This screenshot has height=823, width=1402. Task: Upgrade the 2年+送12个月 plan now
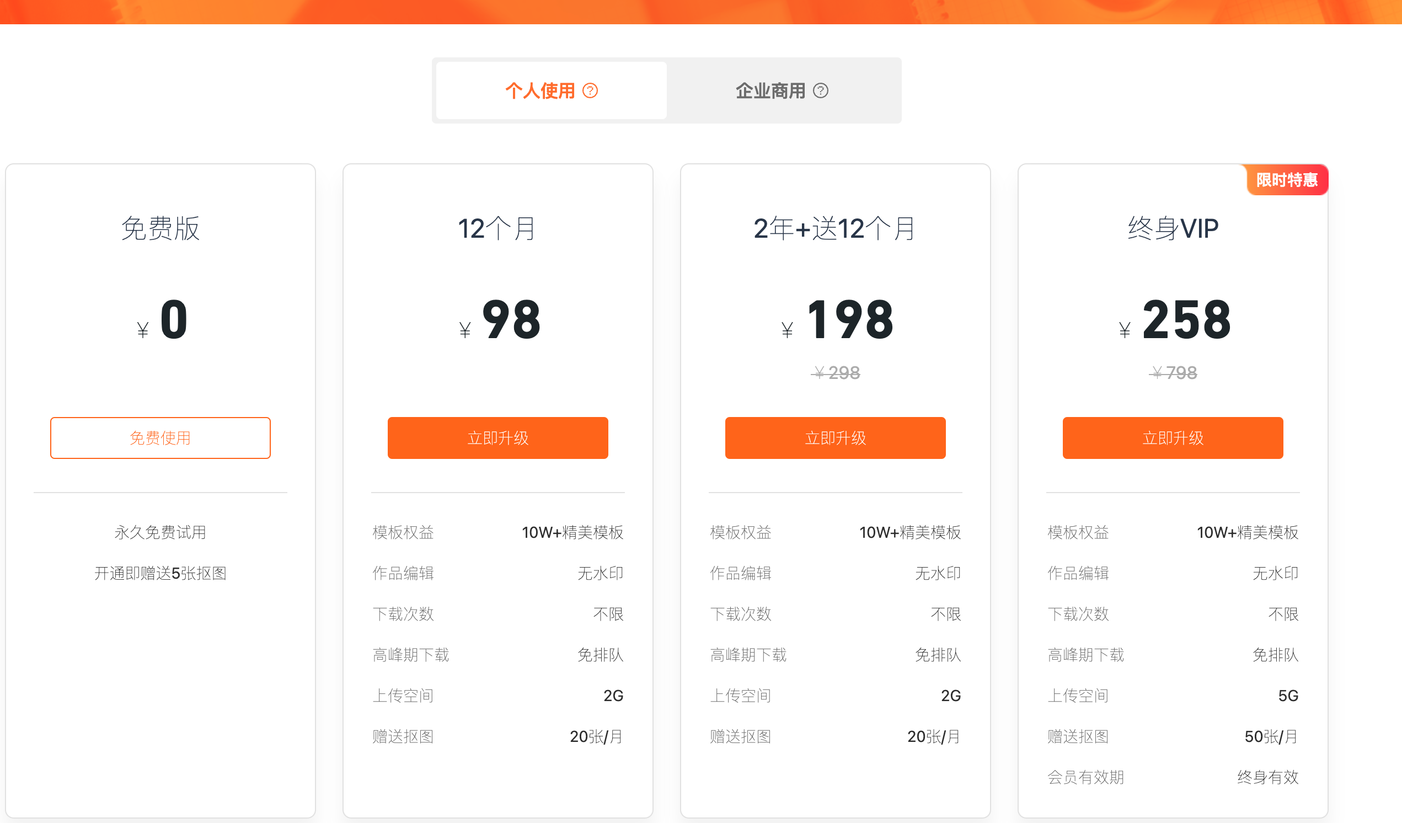click(835, 438)
